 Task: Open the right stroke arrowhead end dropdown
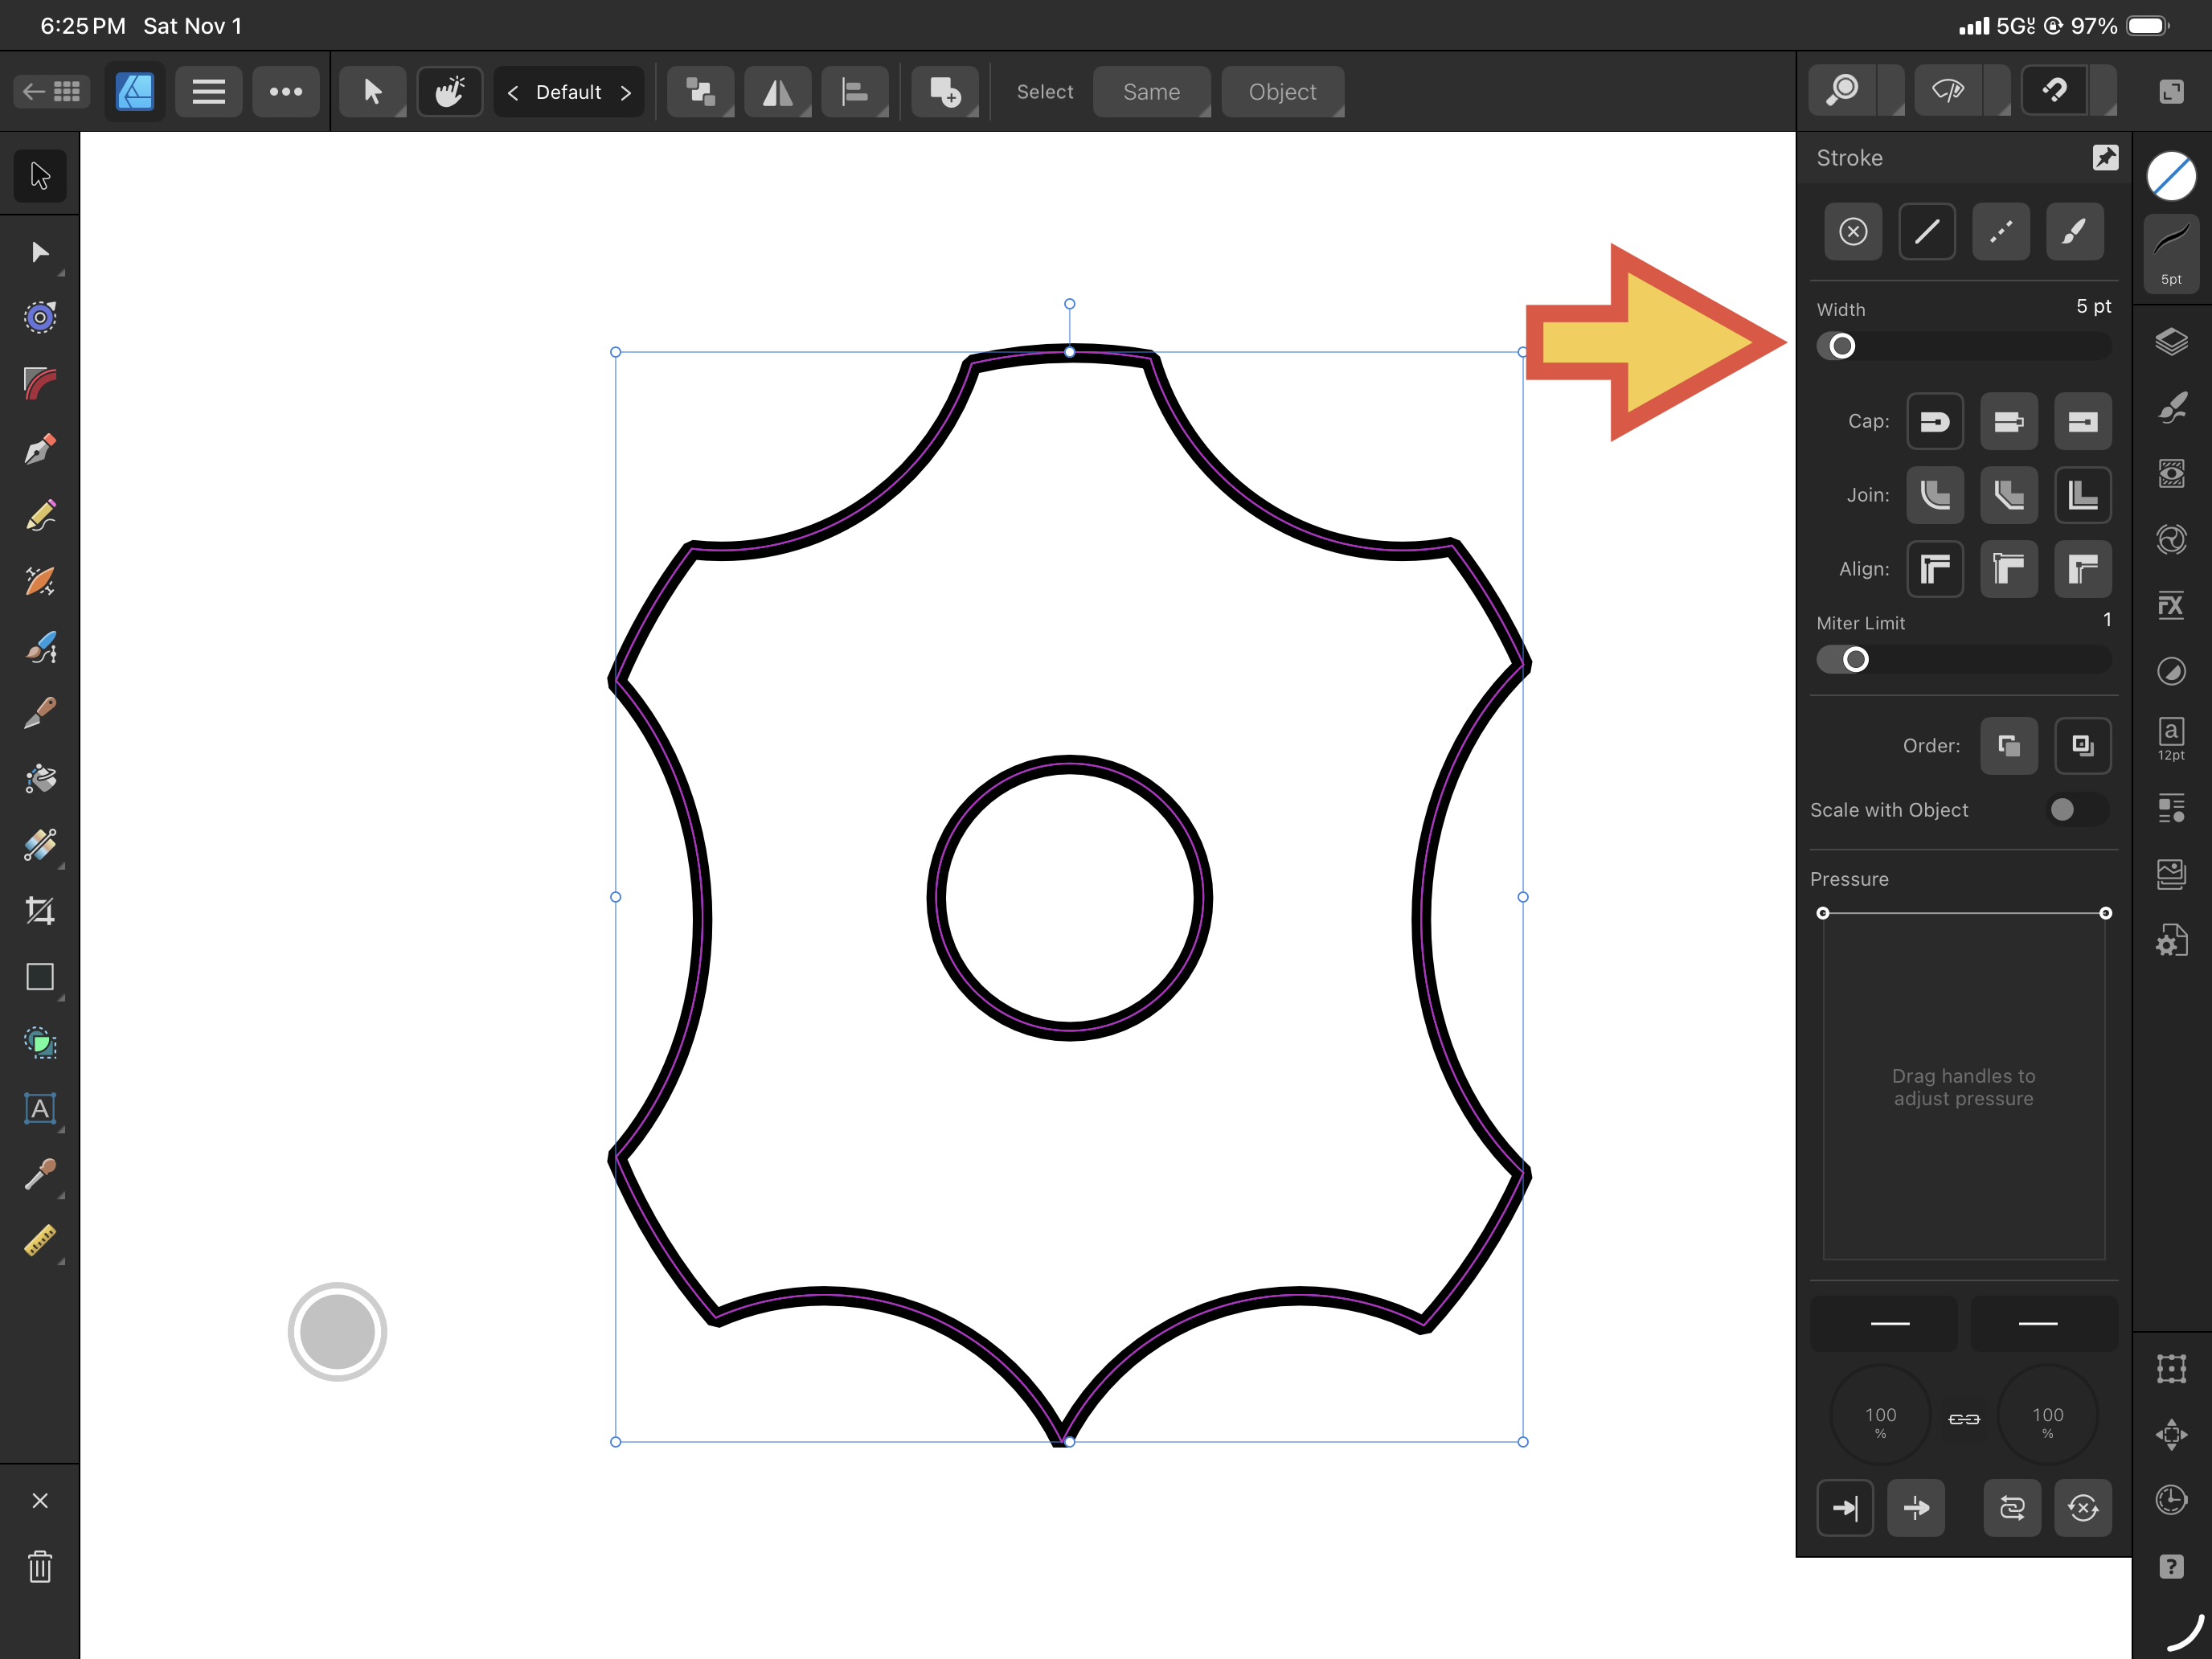[2043, 1324]
